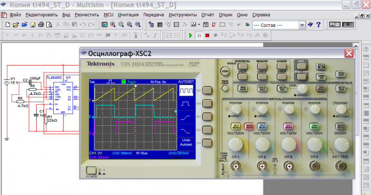Open the Файл menu
Viewport: 371px width, 195px height.
15,15
